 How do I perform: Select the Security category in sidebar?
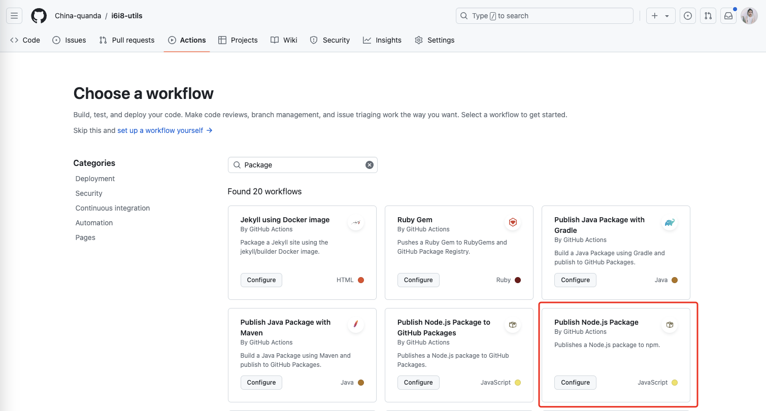tap(89, 193)
